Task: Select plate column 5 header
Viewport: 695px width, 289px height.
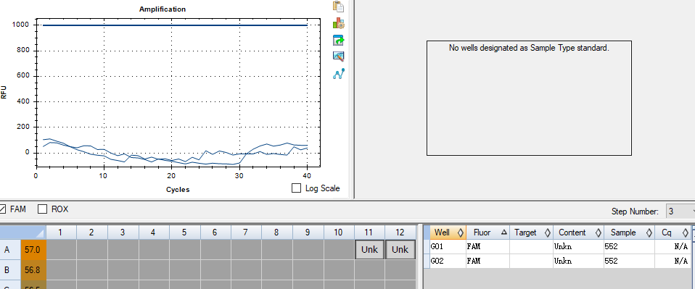Action: point(184,233)
